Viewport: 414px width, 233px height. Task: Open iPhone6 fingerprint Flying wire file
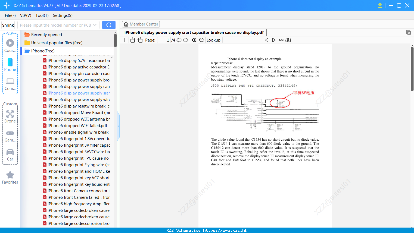76,165
